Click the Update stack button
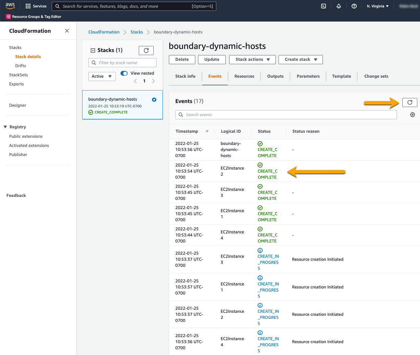The height and width of the screenshot is (355, 420). [x=212, y=59]
